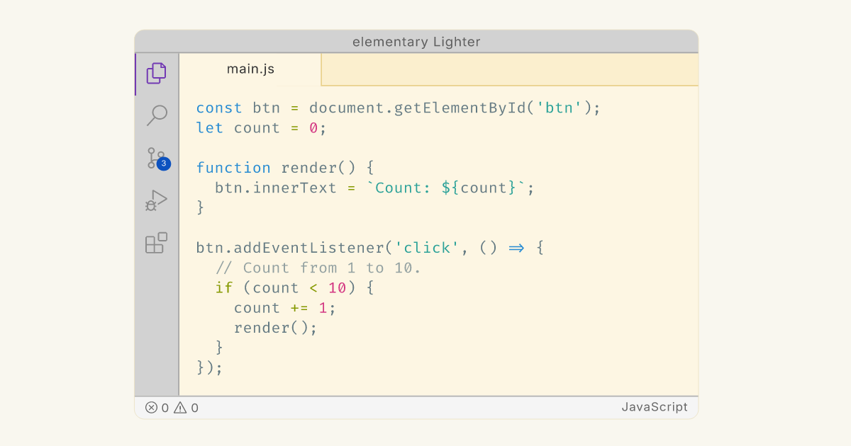Open the Extensions blocks icon
The width and height of the screenshot is (851, 446).
click(x=157, y=243)
